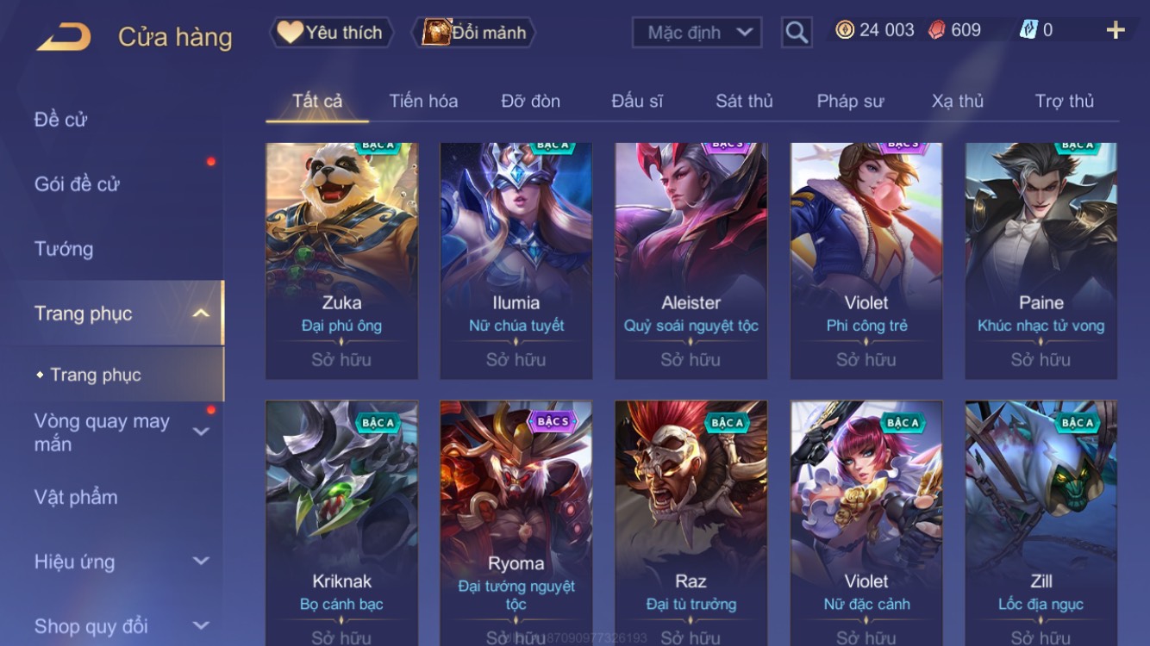Expand Vòng quay may mắn section
Screen dimensions: 1150x646
click(x=201, y=432)
